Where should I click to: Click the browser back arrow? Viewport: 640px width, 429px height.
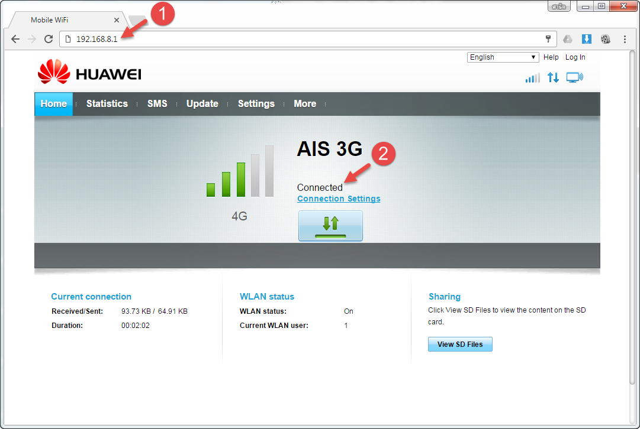(x=15, y=39)
